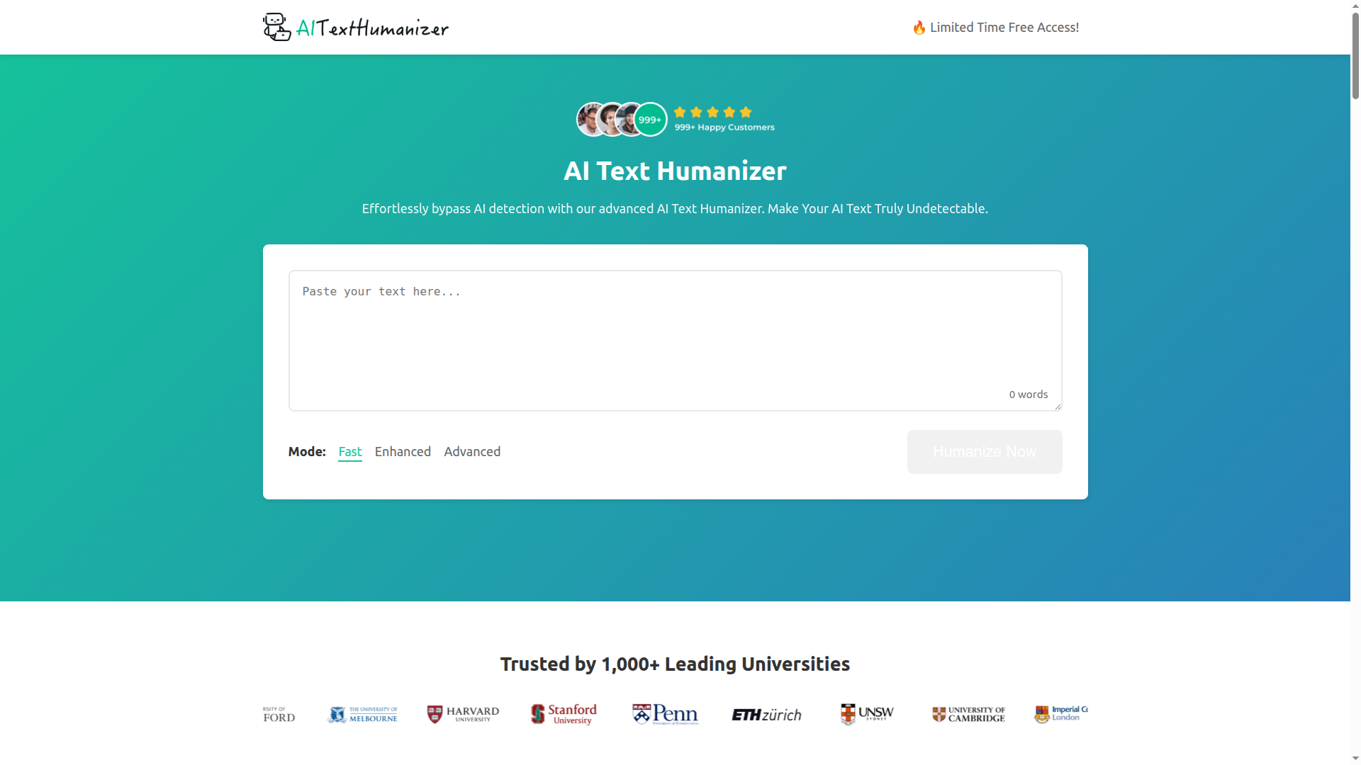Click the Imperial College London logo
The height and width of the screenshot is (765, 1361).
[x=1061, y=714]
